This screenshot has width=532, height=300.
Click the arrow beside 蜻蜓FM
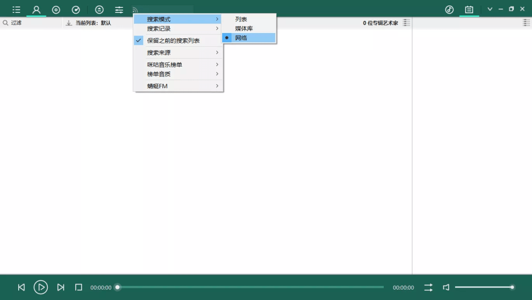[x=217, y=86]
